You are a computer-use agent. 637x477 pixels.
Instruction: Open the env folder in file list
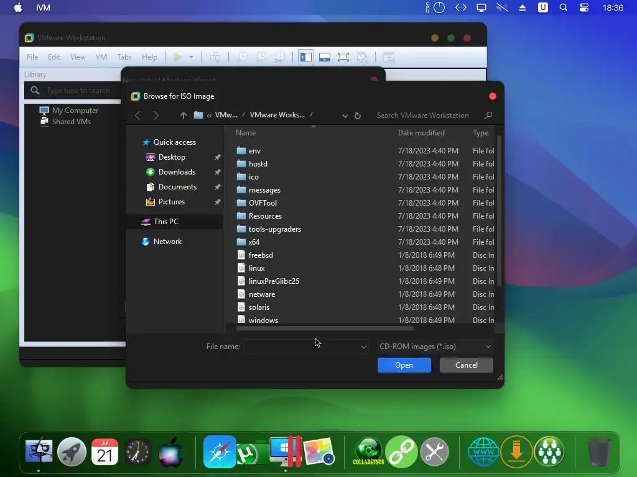pos(254,151)
